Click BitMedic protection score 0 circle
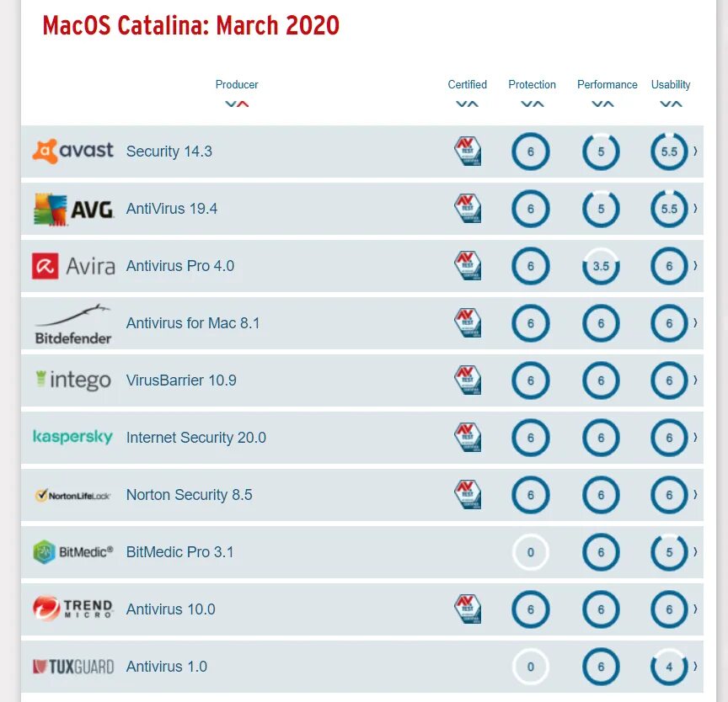 coord(531,552)
